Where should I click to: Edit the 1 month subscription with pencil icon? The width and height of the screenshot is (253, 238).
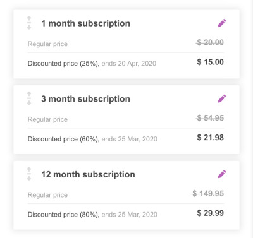[x=222, y=23]
